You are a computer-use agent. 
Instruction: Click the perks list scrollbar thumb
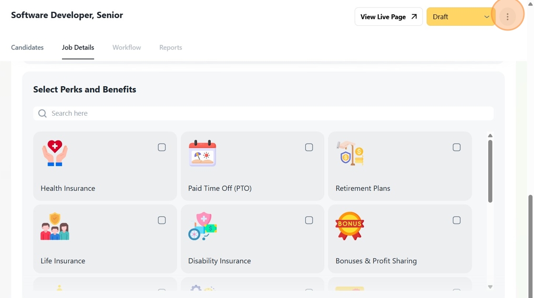coord(490,171)
